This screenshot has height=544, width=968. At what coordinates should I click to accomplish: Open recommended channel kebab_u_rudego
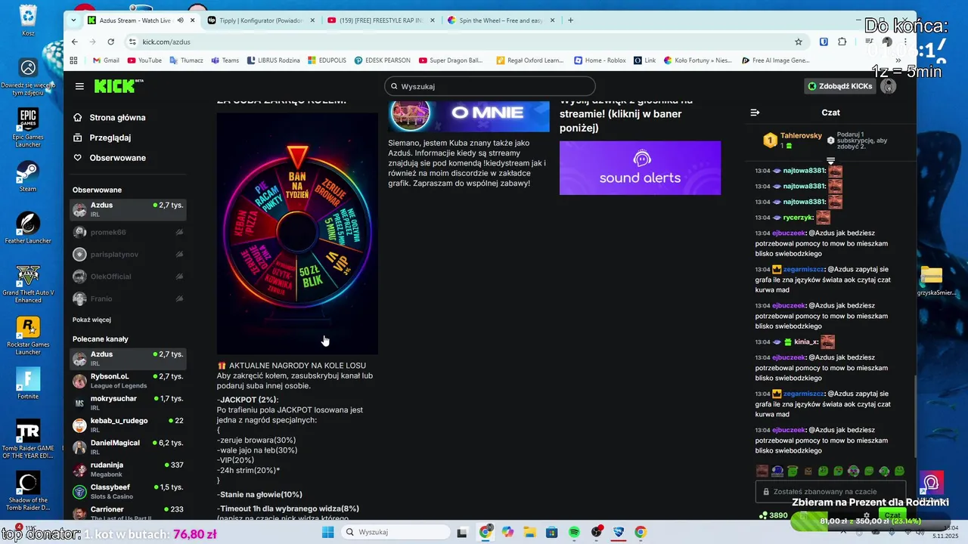click(128, 425)
